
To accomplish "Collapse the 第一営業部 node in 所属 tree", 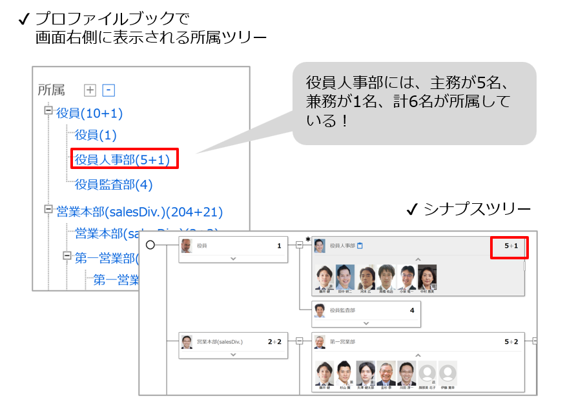I will 67,255.
